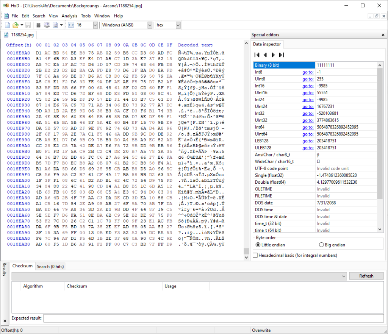Jump to first byte in Data inspector
This screenshot has width=388, height=334.
[x=257, y=55]
